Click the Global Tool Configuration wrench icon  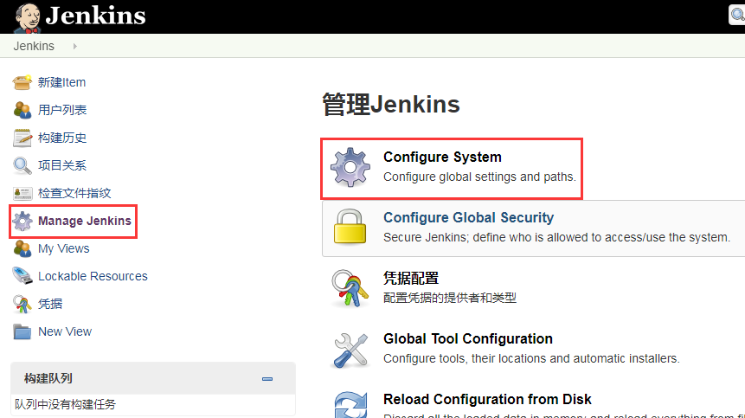(350, 350)
